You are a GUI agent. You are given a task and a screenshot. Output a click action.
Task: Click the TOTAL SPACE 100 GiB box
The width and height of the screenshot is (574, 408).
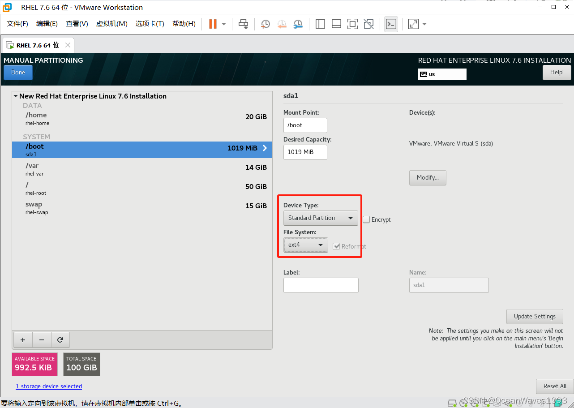pyautogui.click(x=81, y=364)
